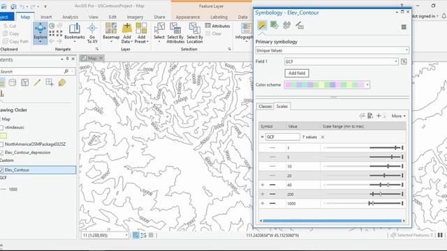This screenshot has height=251, width=447.
Task: Open the Basemap gallery
Action: (111, 33)
